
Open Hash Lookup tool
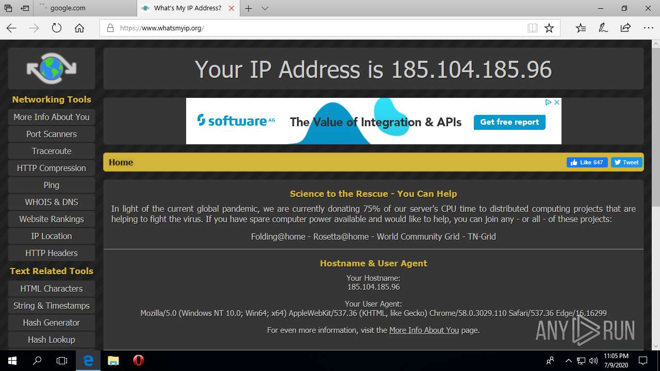click(52, 340)
